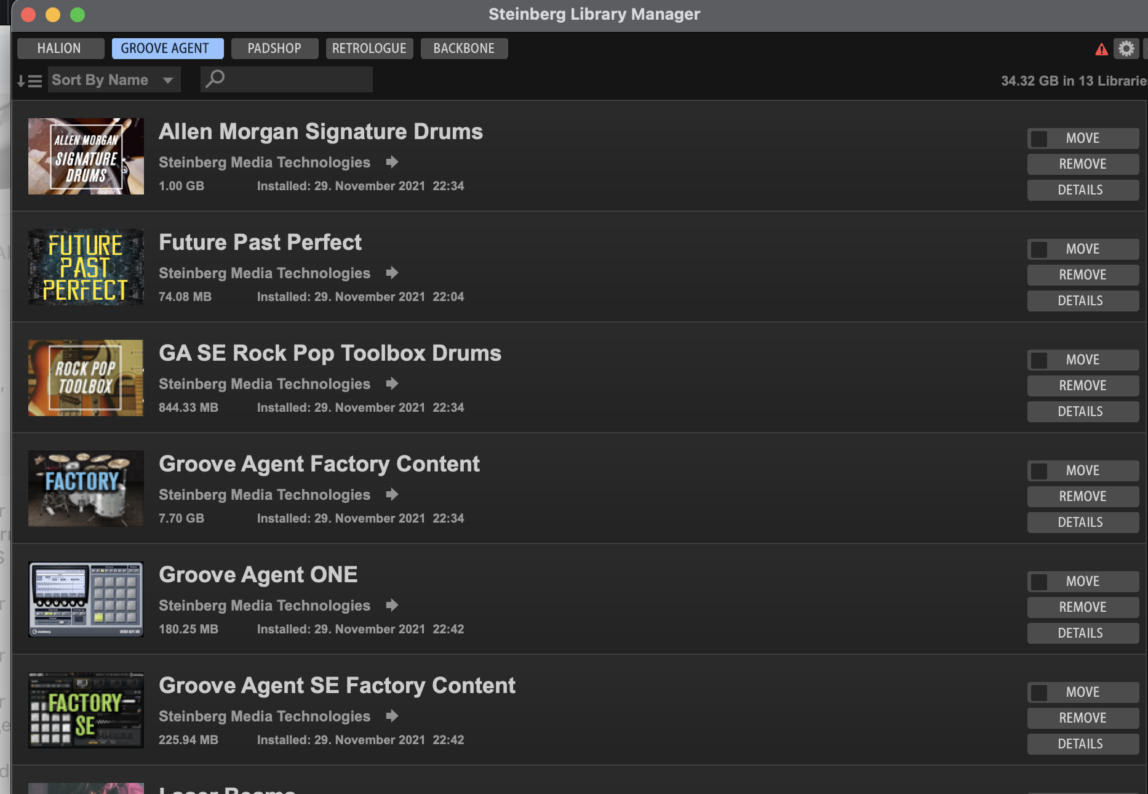Click 'Installed: 29. November 2021 22:04' text
The image size is (1148, 794).
point(361,297)
